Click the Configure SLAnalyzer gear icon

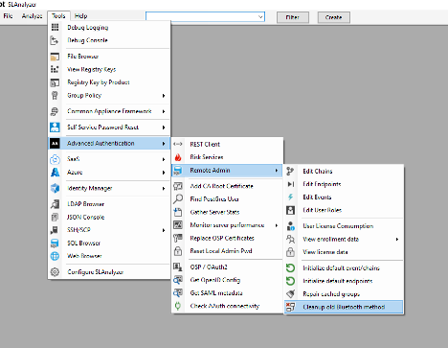[55, 272]
